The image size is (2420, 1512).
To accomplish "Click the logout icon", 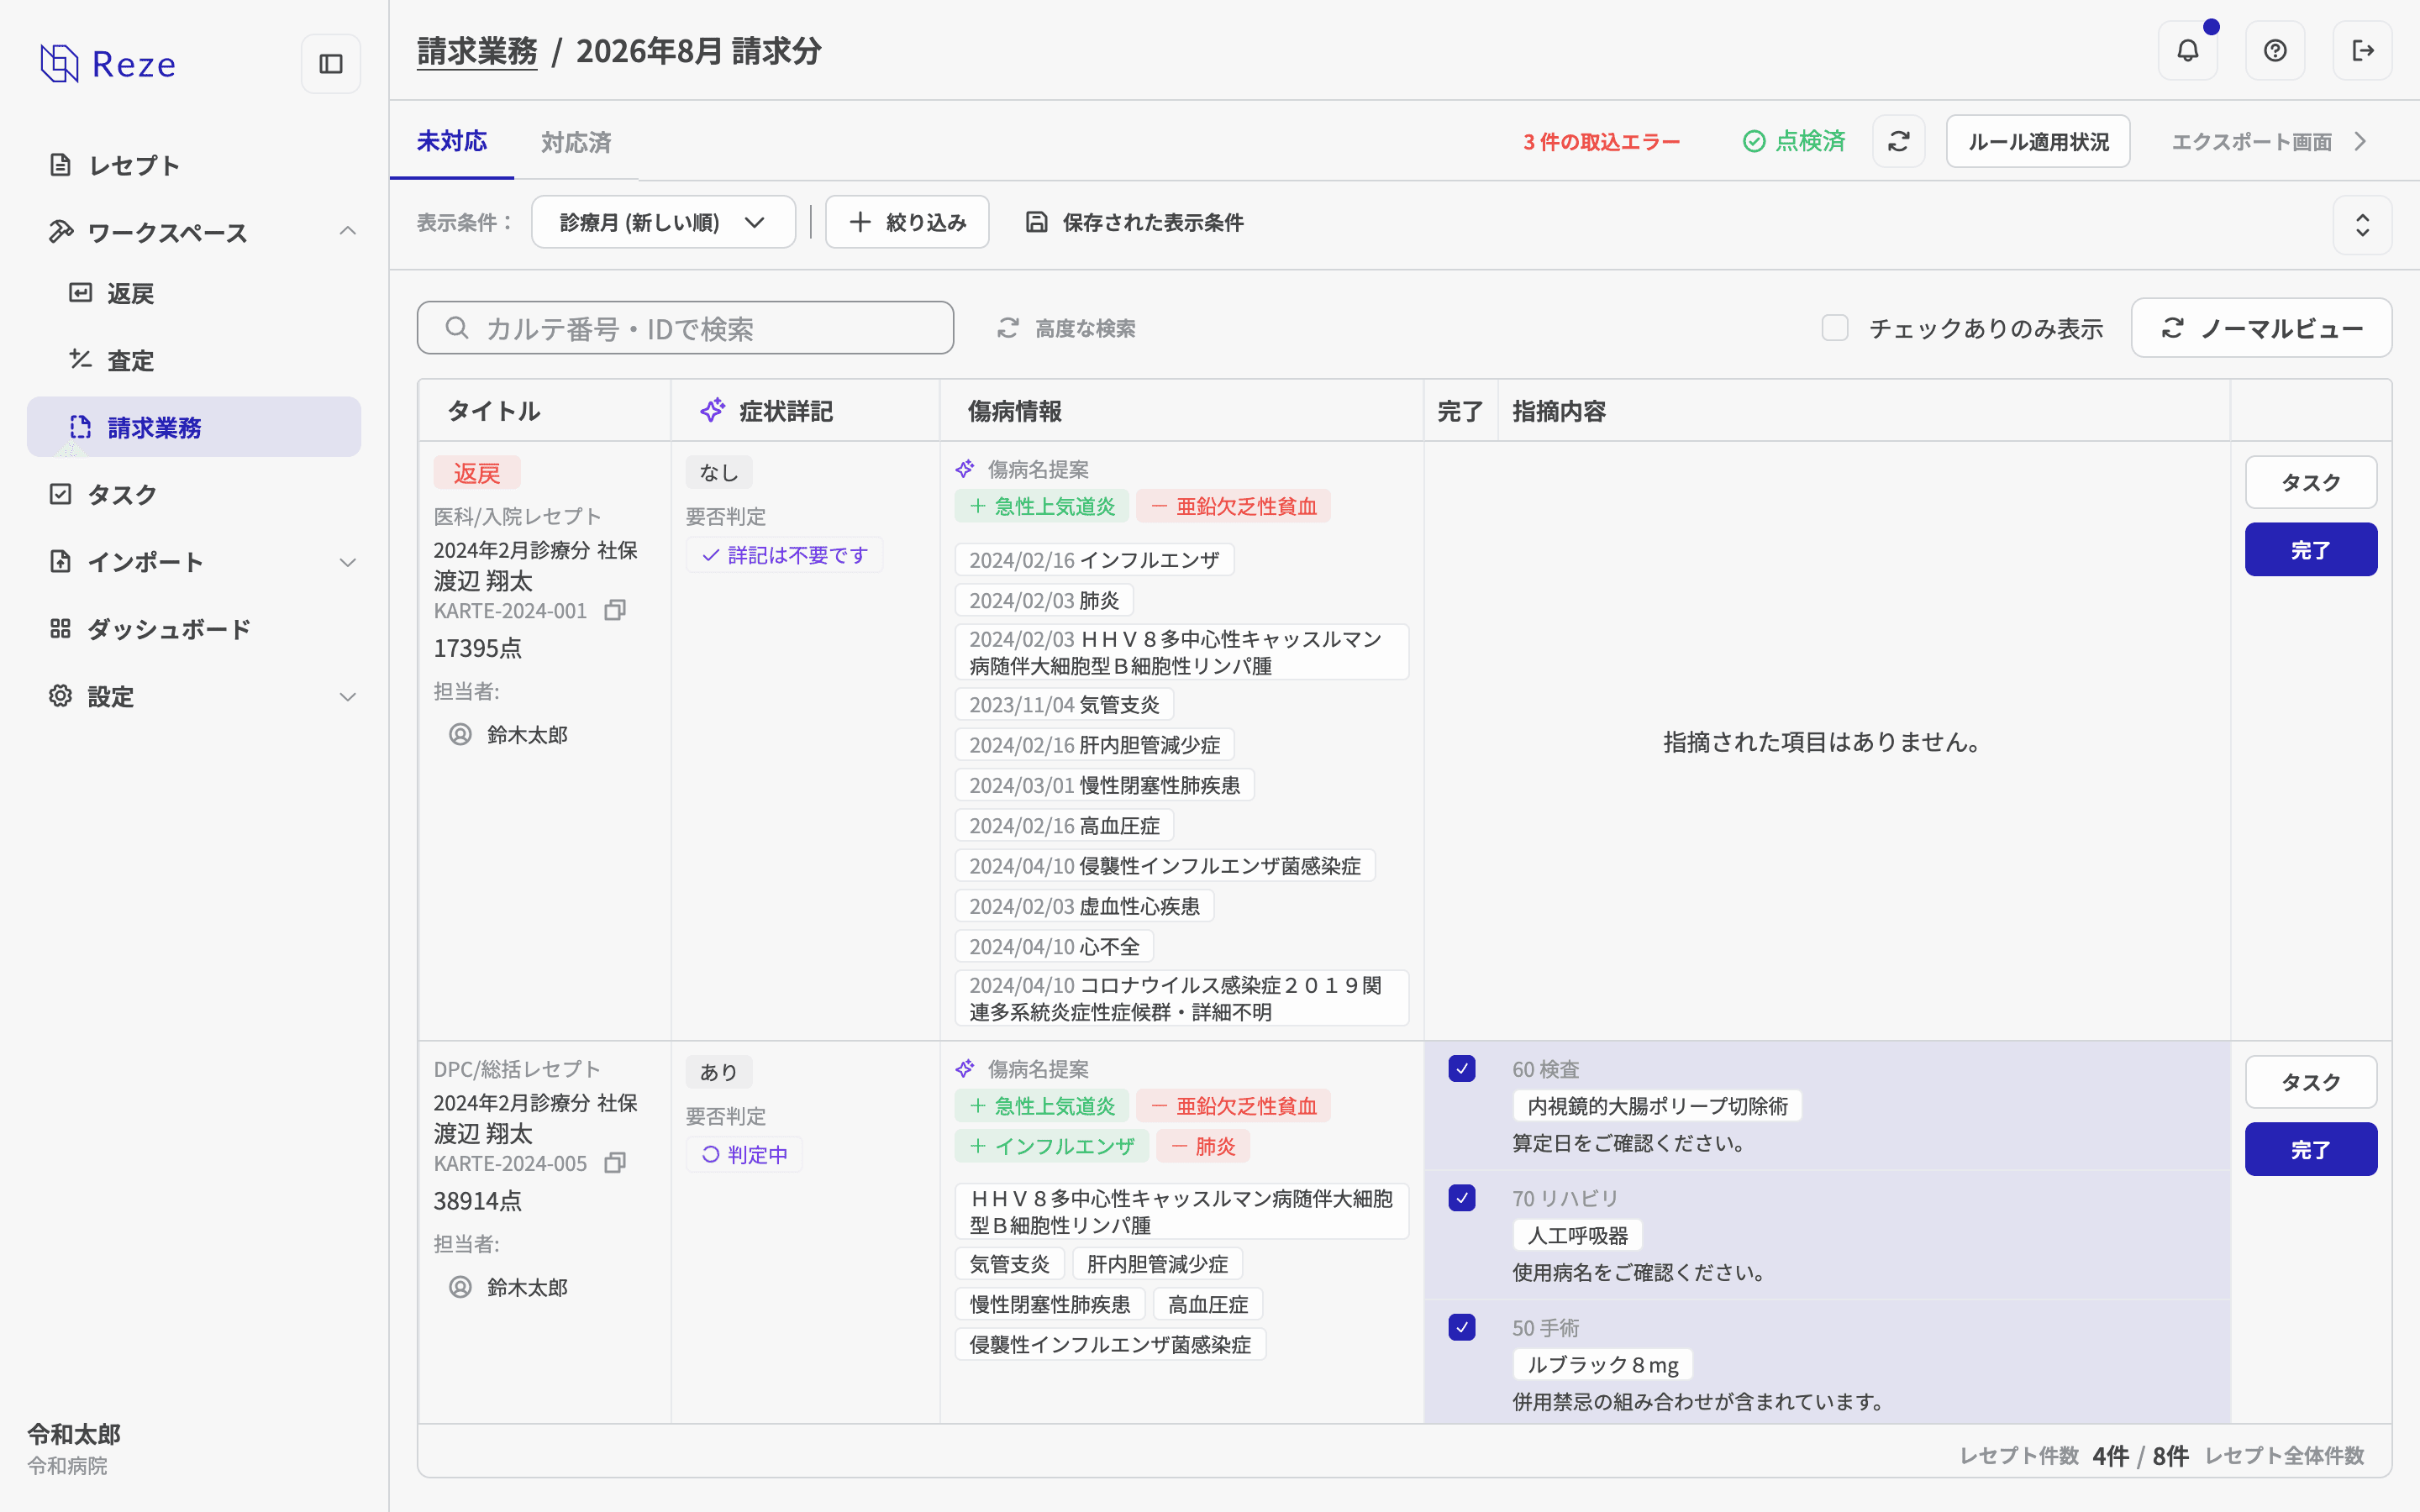I will tap(2362, 51).
